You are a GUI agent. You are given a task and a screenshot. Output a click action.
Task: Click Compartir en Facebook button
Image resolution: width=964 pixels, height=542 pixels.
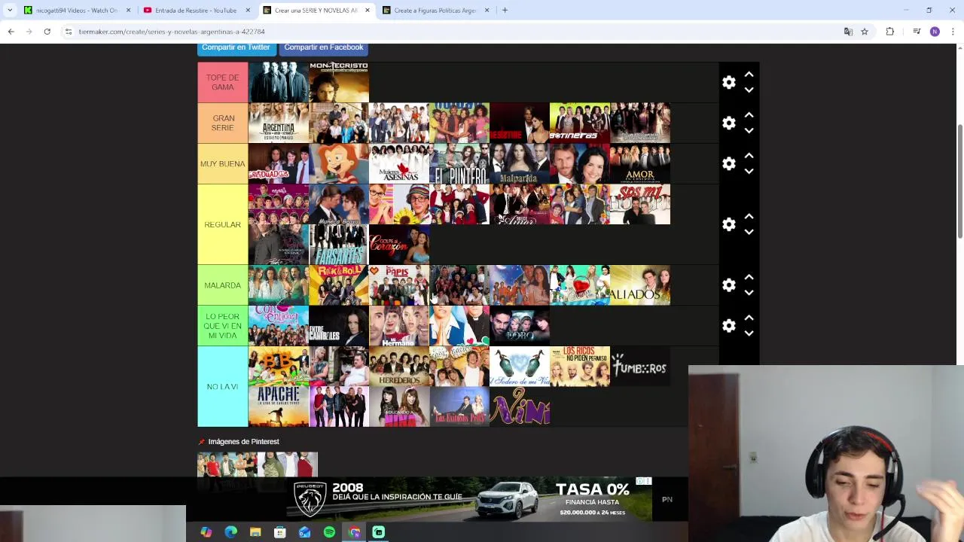point(324,48)
